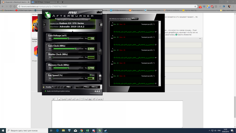
Task: Select profile slot 3
Action: coord(59,87)
